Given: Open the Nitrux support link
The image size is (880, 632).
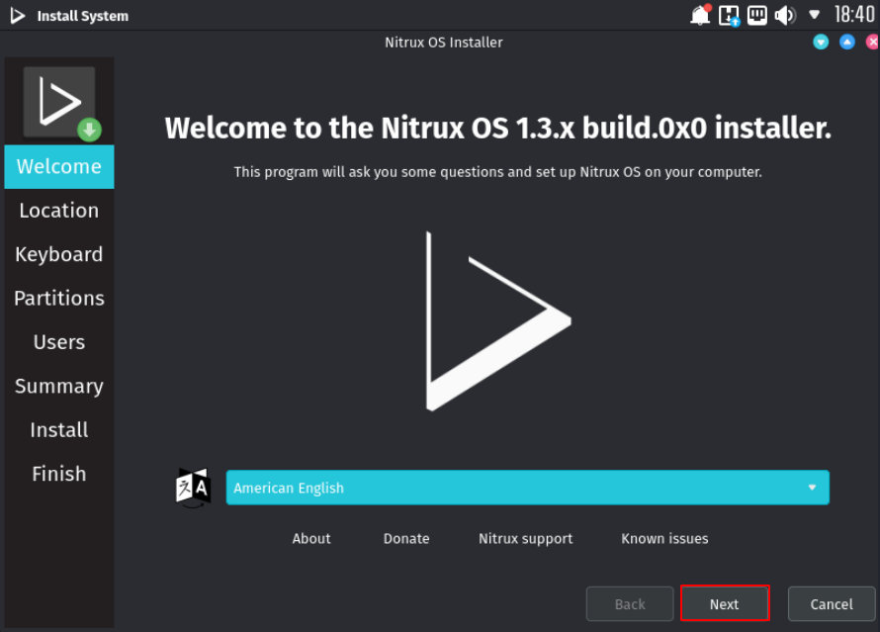Looking at the screenshot, I should [x=525, y=539].
